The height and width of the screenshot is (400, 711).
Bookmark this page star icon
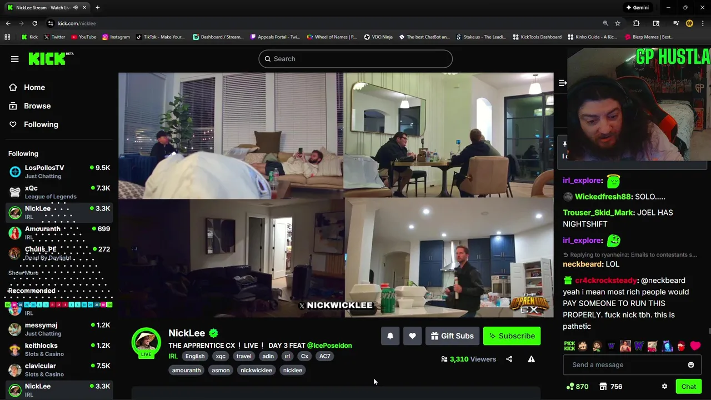click(x=618, y=23)
